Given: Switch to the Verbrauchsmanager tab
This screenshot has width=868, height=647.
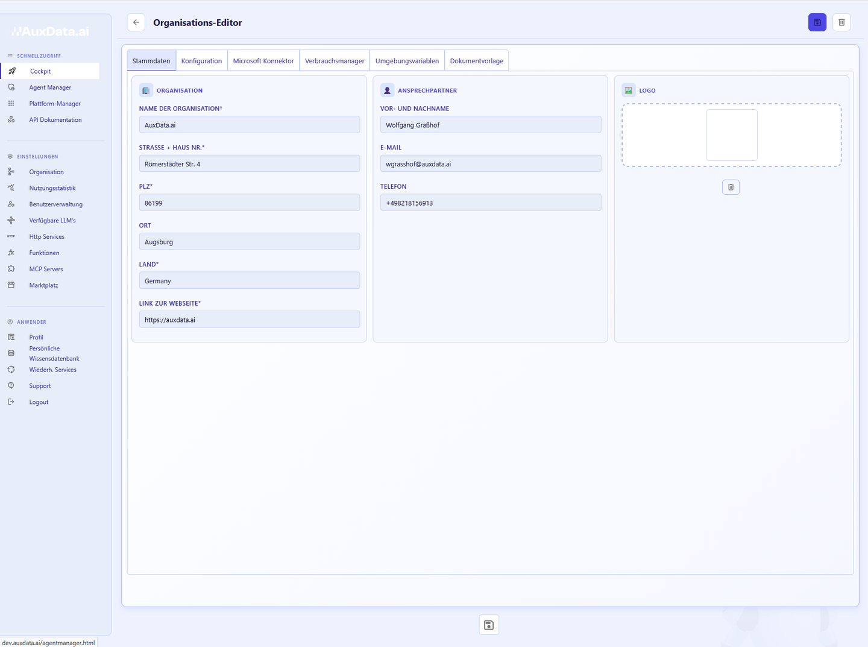Looking at the screenshot, I should pyautogui.click(x=335, y=61).
